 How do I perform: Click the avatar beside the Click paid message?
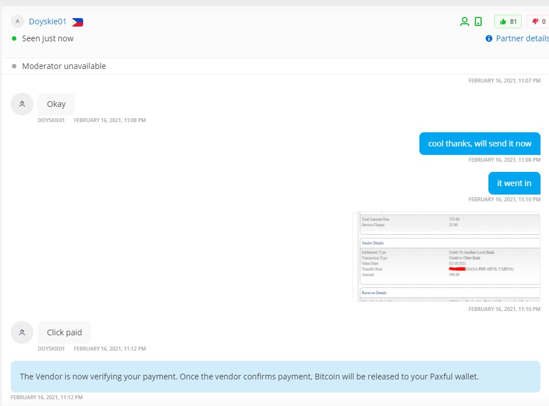click(22, 332)
